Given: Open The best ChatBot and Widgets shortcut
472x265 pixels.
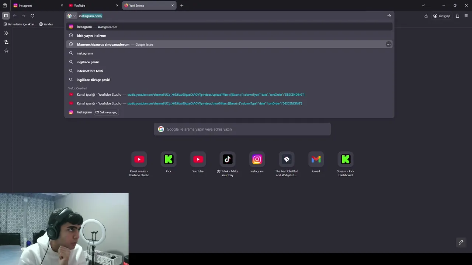Looking at the screenshot, I should coord(287,164).
